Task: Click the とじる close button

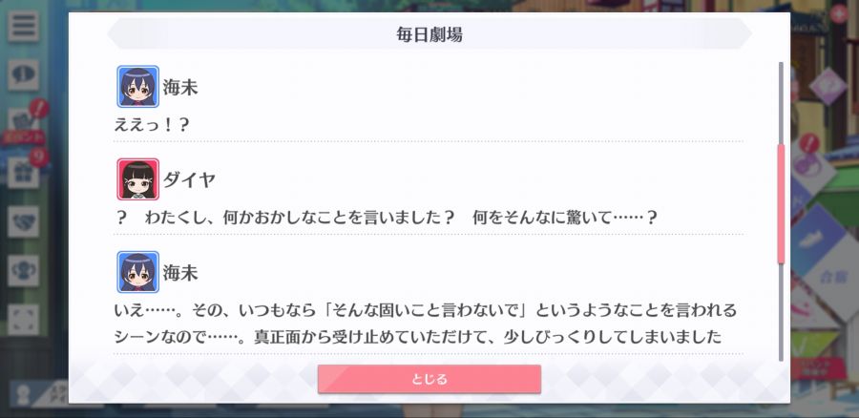Action: pyautogui.click(x=429, y=379)
